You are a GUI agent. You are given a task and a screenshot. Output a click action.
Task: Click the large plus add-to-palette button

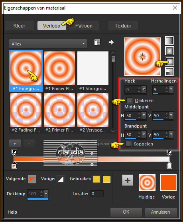tap(128, 181)
